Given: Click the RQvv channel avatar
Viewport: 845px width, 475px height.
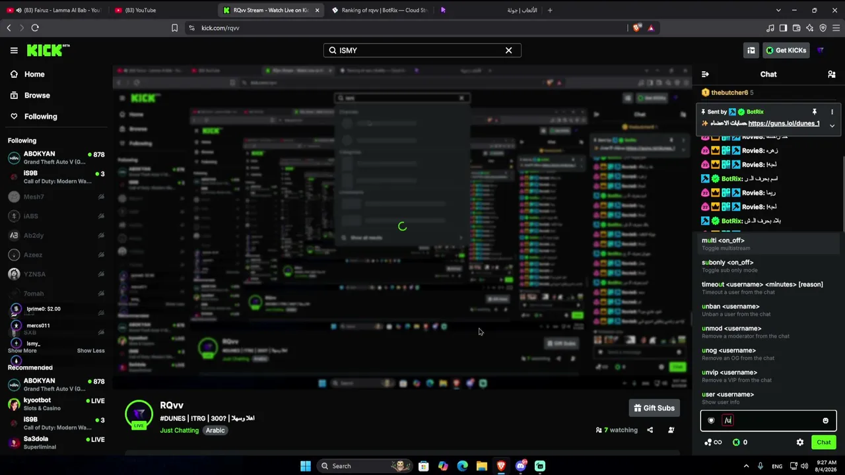Looking at the screenshot, I should pos(139,414).
